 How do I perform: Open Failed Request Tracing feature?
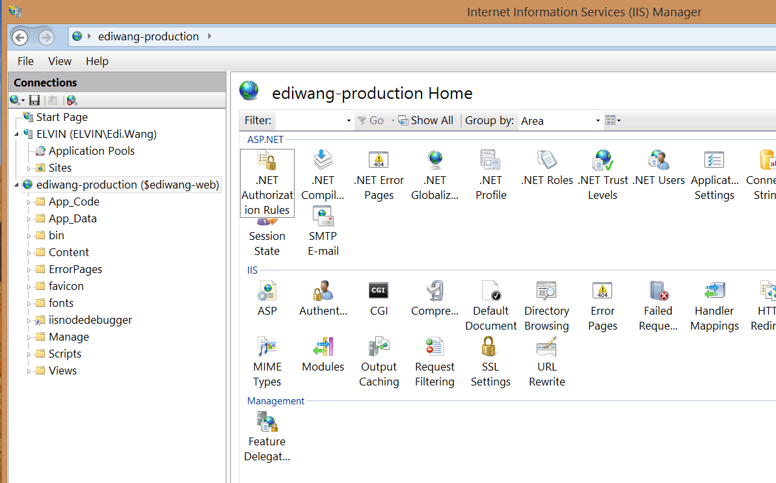(659, 306)
